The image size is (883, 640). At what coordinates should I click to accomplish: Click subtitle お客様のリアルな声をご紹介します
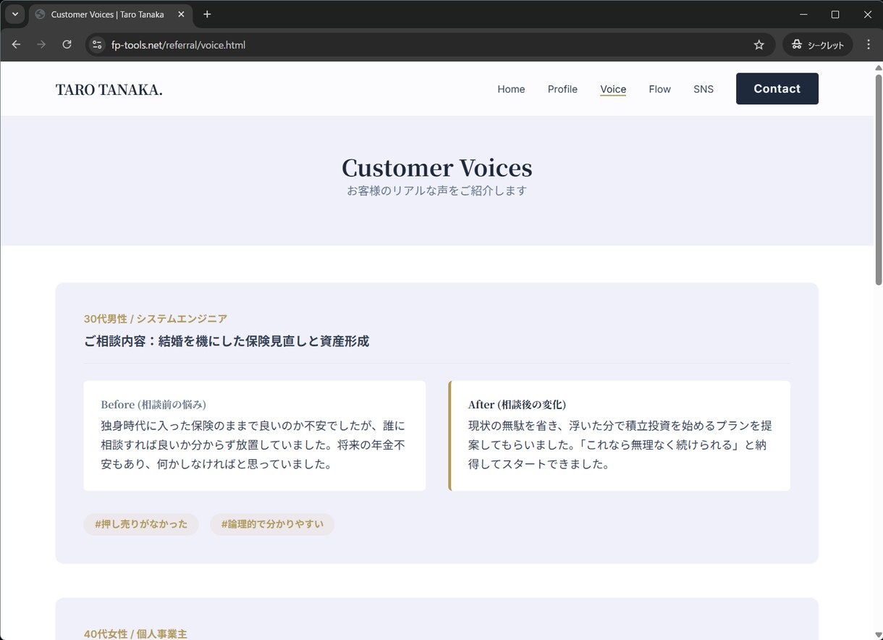(437, 191)
